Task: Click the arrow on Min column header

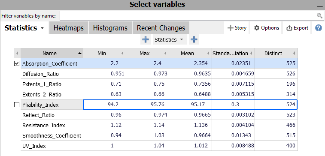Action: click(122, 54)
